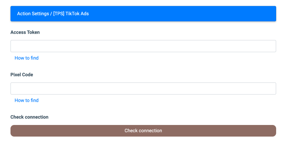
Task: Activate the second text input on the form
Action: 143,88
